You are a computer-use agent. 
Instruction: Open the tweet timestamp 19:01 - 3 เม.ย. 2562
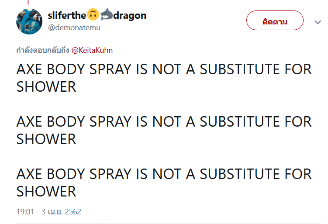pyautogui.click(x=49, y=212)
